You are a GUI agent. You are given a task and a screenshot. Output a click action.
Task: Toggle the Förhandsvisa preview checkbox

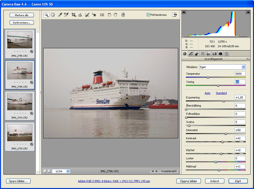point(148,14)
